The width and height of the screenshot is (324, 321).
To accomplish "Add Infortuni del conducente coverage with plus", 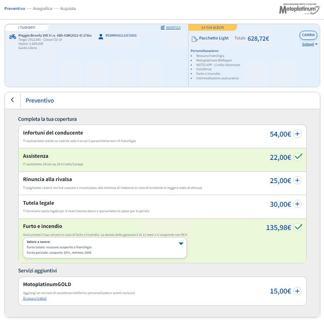I will pyautogui.click(x=297, y=134).
